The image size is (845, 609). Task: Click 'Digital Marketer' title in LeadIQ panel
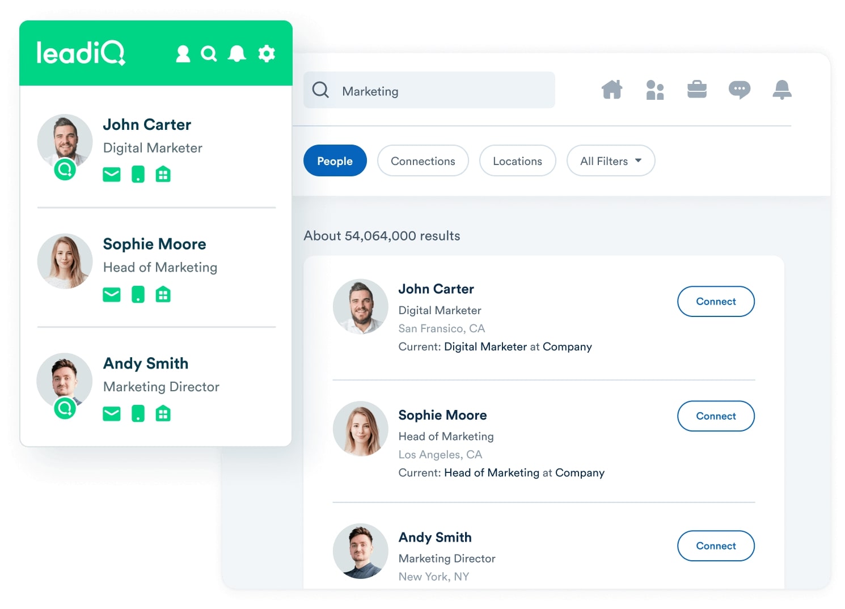point(153,147)
